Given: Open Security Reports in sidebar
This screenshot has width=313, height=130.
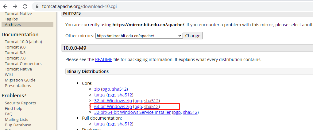Looking at the screenshot, I should tap(20, 103).
